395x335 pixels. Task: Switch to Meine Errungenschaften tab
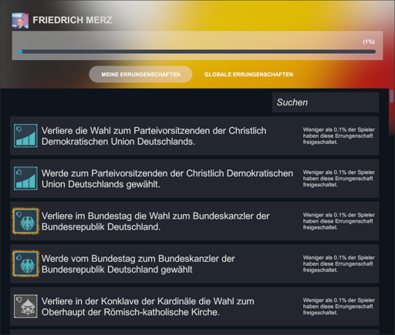pos(140,75)
